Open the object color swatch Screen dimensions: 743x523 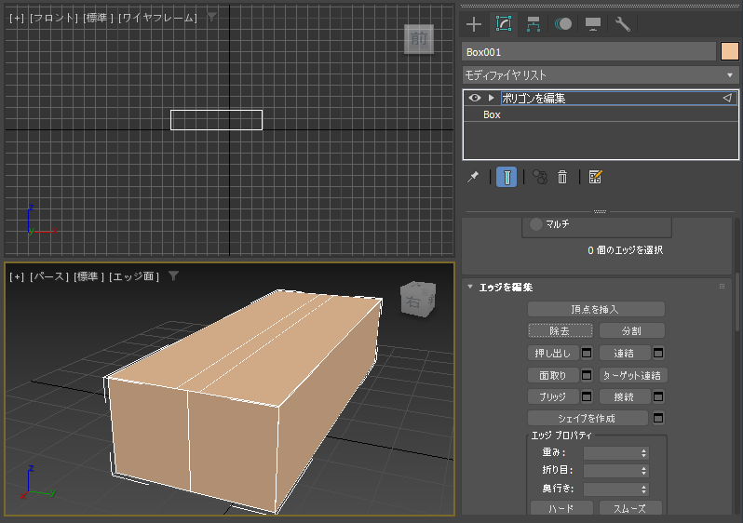(729, 51)
